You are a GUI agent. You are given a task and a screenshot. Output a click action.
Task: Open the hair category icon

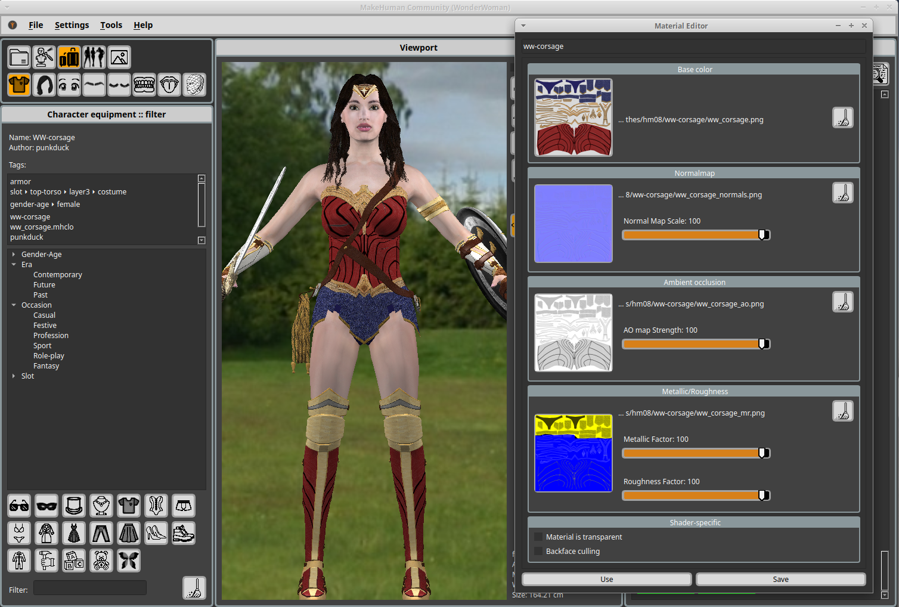point(44,85)
